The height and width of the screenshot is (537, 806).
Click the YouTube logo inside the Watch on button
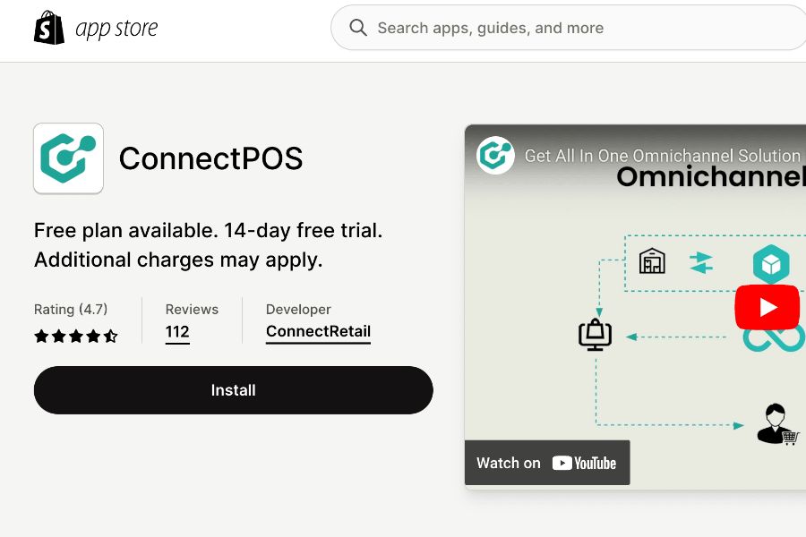pos(585,463)
